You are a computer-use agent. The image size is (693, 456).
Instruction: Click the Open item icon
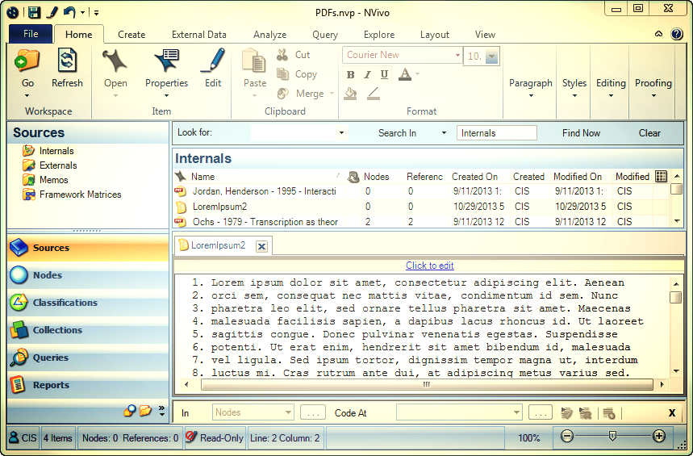[x=115, y=61]
